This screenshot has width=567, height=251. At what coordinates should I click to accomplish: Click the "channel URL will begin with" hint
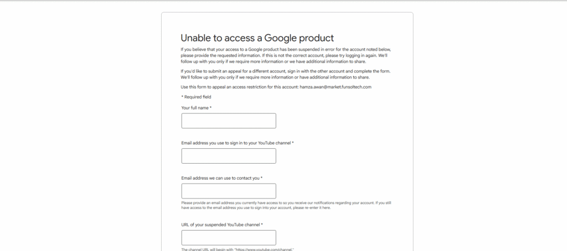coord(237,249)
